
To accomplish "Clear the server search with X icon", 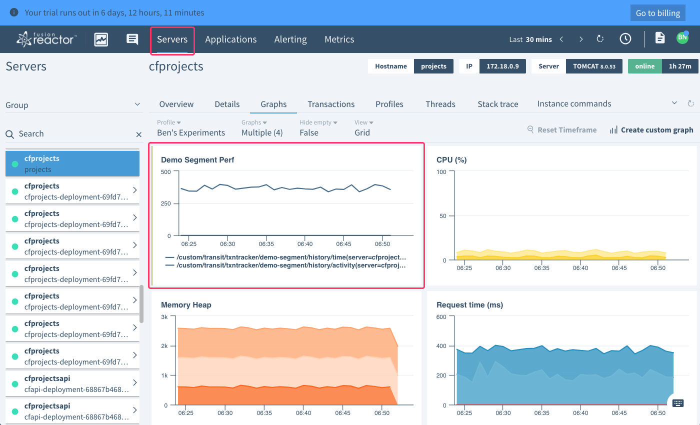I will click(139, 134).
